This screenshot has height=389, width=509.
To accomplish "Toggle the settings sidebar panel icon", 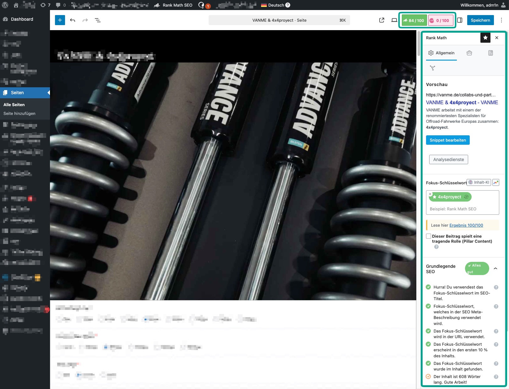I will point(460,20).
